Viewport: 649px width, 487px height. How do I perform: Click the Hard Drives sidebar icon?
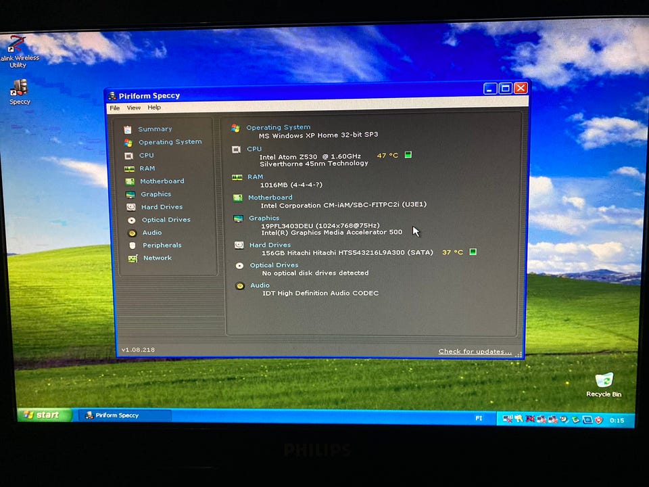(x=130, y=207)
